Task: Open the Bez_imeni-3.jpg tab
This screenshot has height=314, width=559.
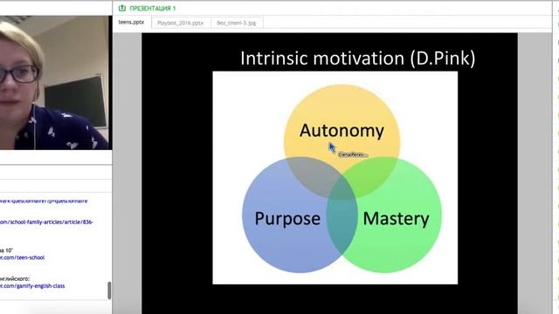Action: 237,23
